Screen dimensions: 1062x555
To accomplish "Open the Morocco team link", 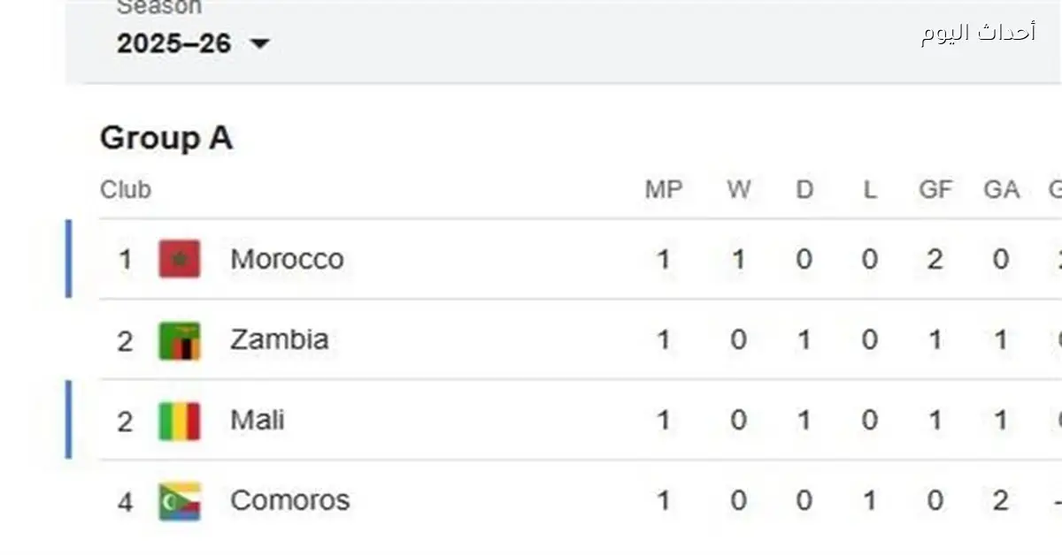I will pyautogui.click(x=287, y=259).
